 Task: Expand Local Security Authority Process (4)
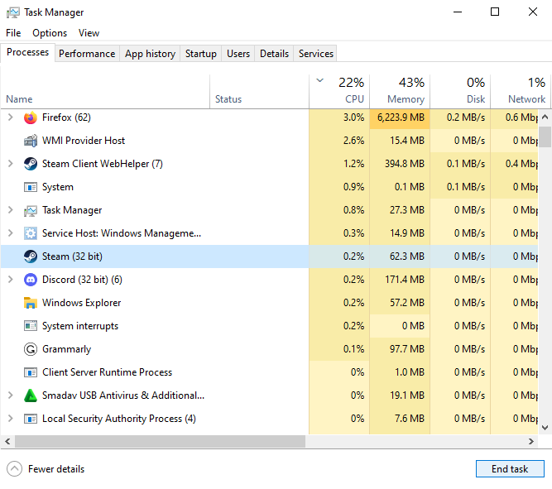(11, 419)
